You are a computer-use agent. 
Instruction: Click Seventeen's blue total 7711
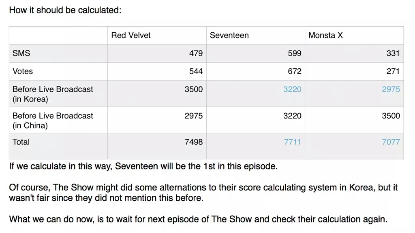point(292,142)
